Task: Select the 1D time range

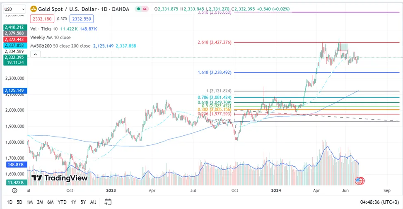Action: point(10,202)
